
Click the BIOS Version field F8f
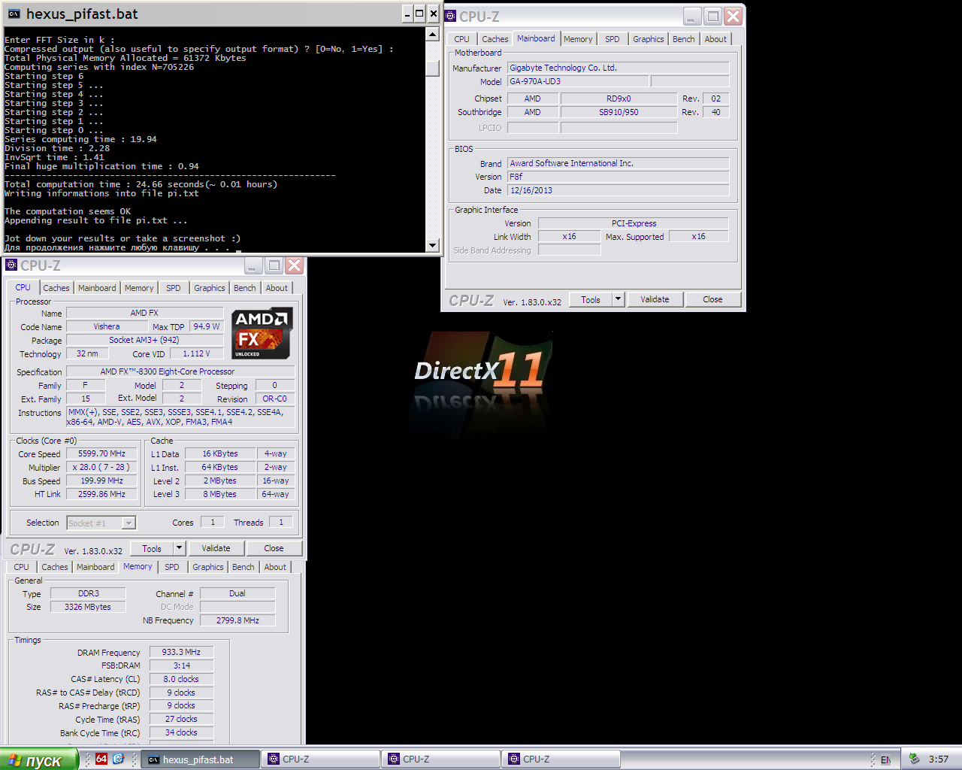618,177
